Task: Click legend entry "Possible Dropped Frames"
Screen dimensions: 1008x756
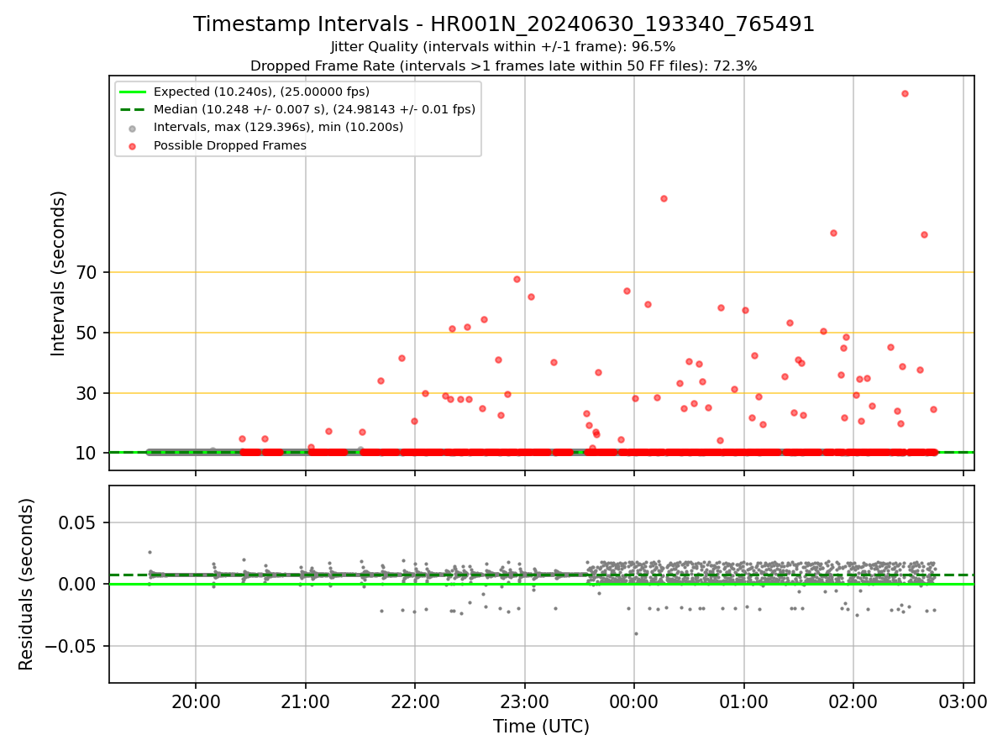Action: (x=229, y=145)
